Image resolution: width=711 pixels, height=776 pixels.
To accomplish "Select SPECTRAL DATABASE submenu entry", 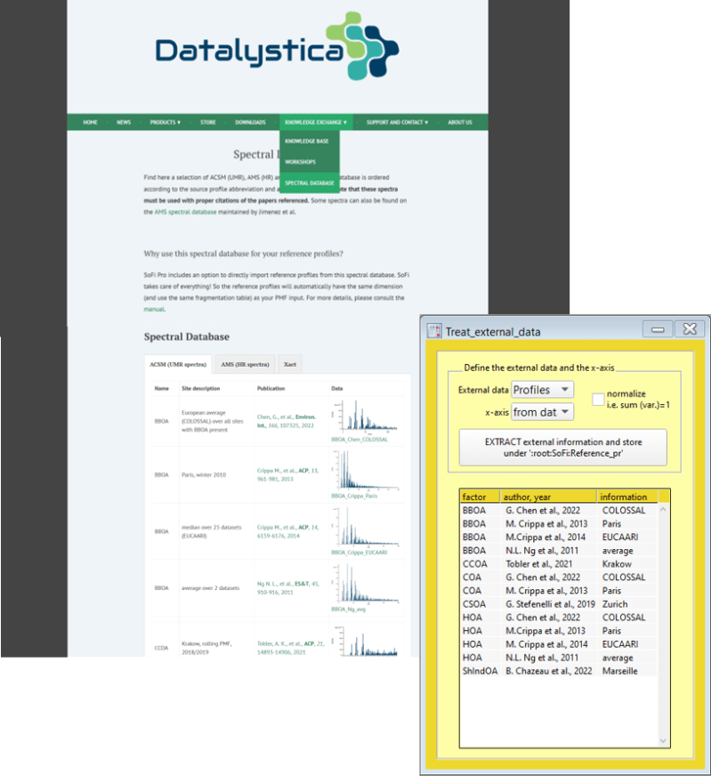I will [310, 182].
